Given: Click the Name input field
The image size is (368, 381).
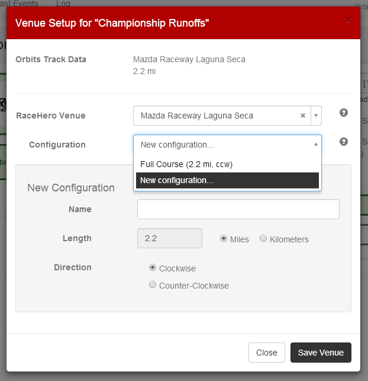Looking at the screenshot, I should point(238,209).
